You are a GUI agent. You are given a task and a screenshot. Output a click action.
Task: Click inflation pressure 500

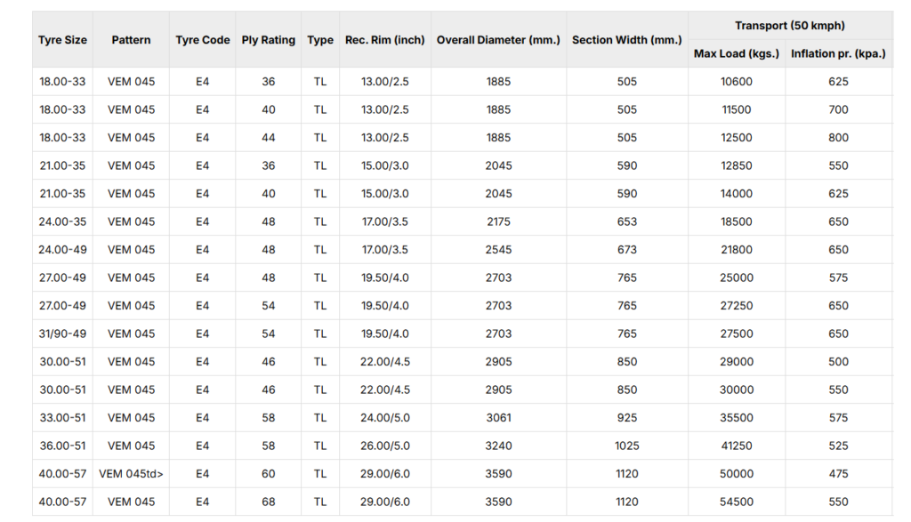838,362
